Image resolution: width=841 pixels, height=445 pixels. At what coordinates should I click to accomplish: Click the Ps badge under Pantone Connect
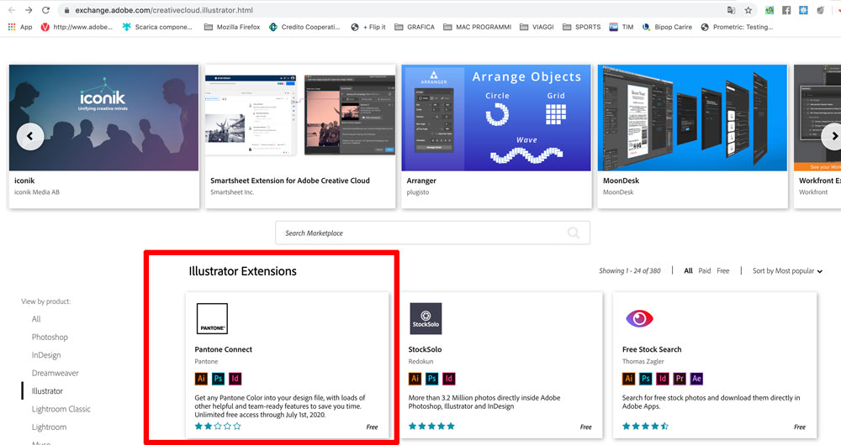click(x=218, y=379)
